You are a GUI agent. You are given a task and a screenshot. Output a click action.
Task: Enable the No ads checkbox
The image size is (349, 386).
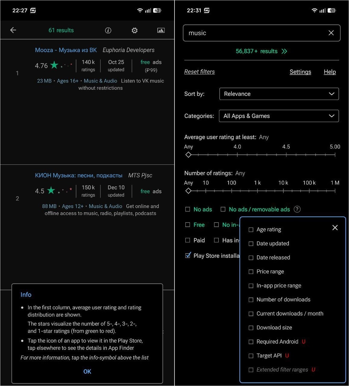coord(188,209)
